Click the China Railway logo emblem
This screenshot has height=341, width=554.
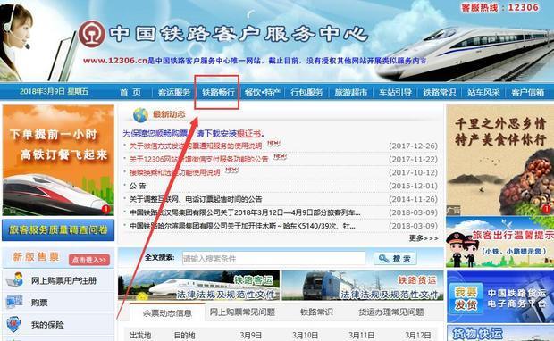[x=91, y=34]
